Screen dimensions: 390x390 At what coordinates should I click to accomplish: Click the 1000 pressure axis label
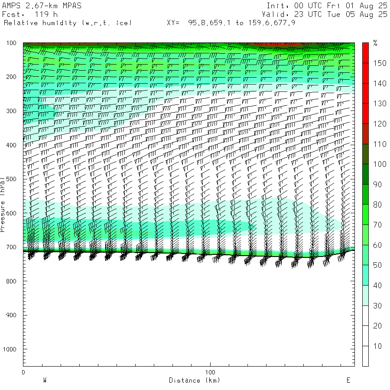click(x=10, y=349)
